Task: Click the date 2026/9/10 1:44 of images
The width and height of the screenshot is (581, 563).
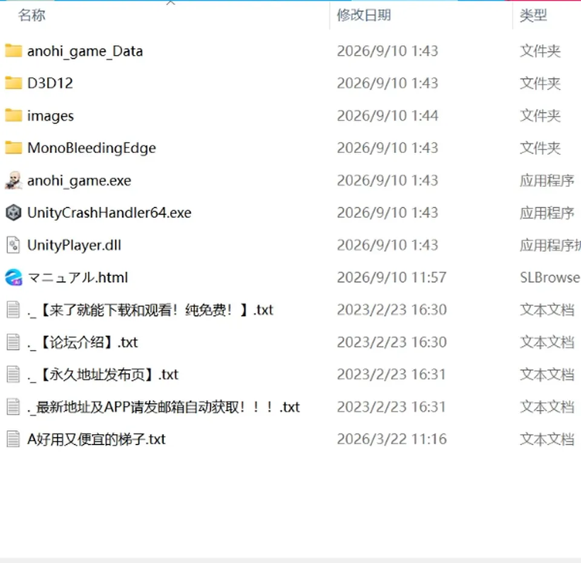Action: (387, 116)
